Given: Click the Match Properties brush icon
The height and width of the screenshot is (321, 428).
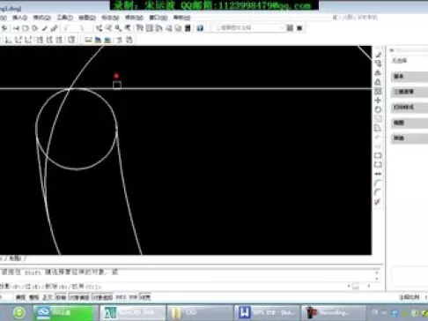Looking at the screenshot, I should pyautogui.click(x=54, y=28).
